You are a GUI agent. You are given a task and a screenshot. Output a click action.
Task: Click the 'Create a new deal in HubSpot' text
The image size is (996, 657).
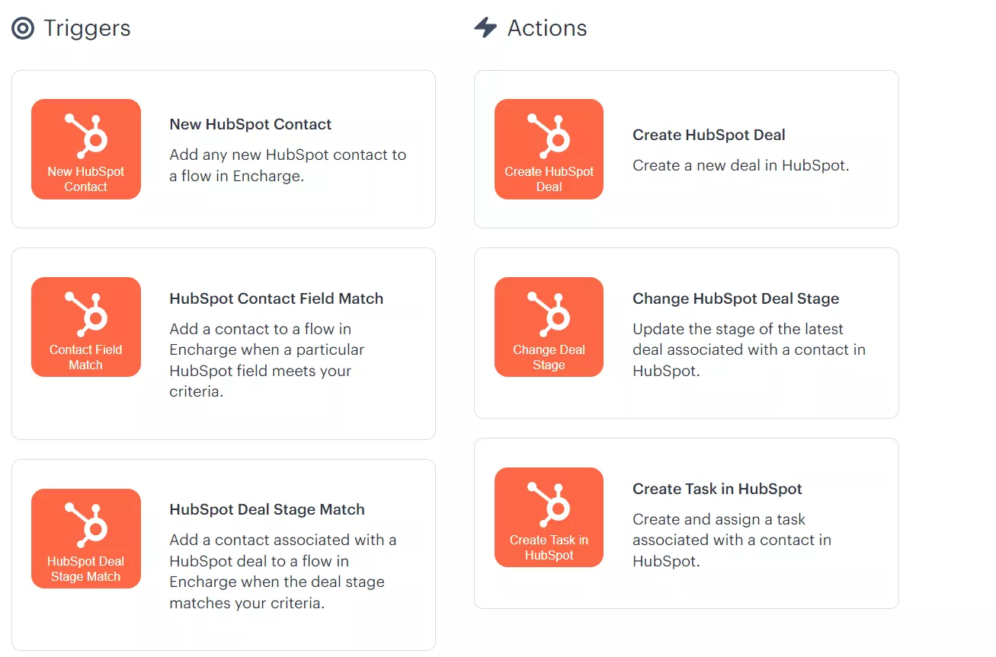(741, 165)
